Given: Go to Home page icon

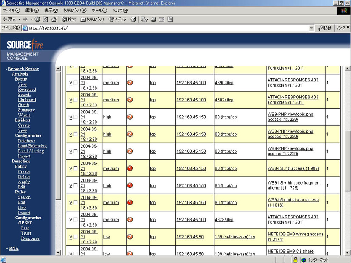Looking at the screenshot, I should coord(54,20).
